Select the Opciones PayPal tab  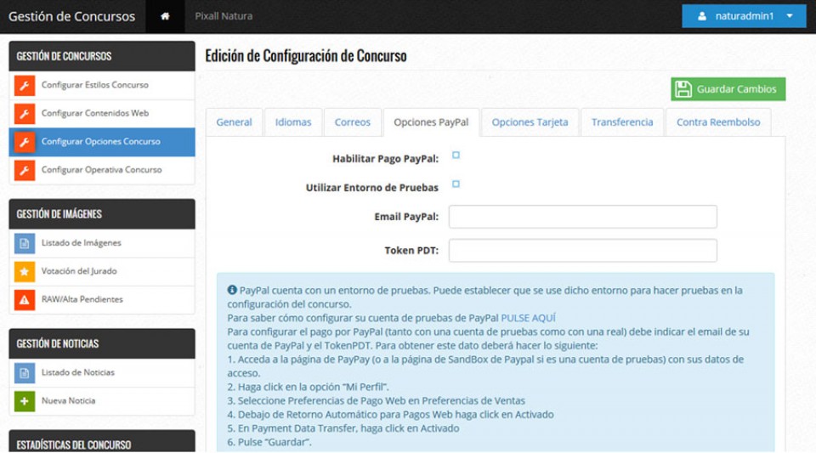coord(431,122)
